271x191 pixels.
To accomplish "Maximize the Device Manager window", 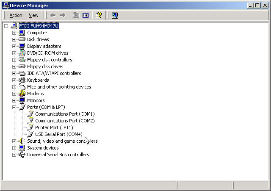I will coord(257,6).
